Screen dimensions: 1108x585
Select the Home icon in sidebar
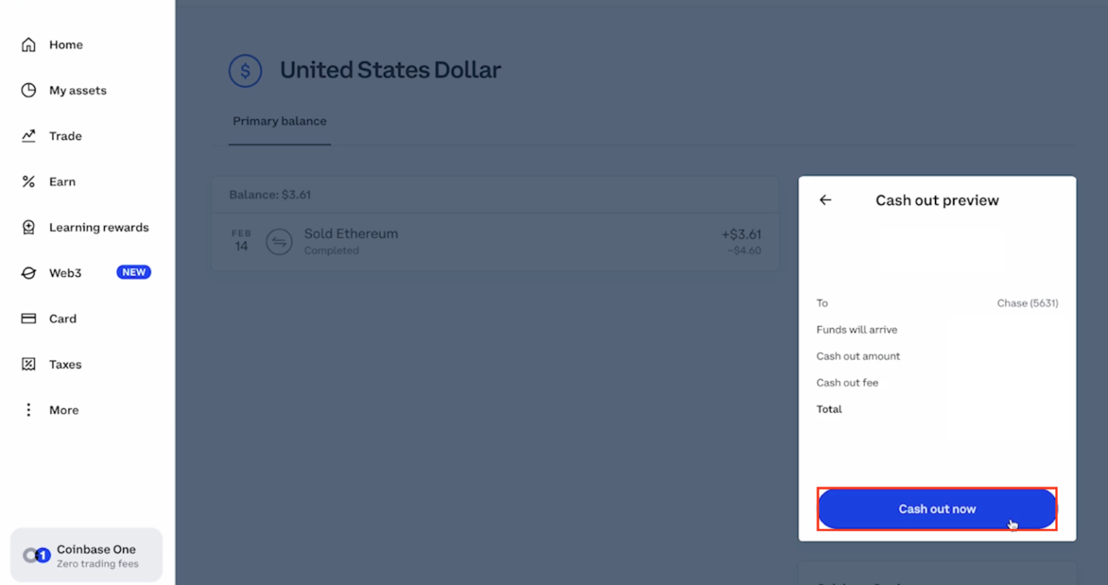[28, 44]
